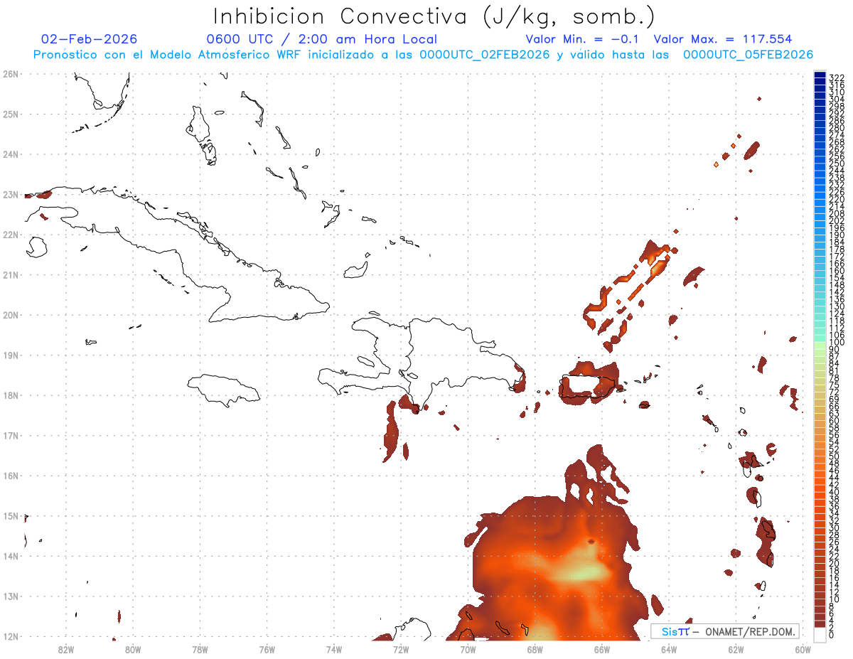Click the '70W' longitude label
Image resolution: width=853 pixels, height=659 pixels.
(468, 648)
